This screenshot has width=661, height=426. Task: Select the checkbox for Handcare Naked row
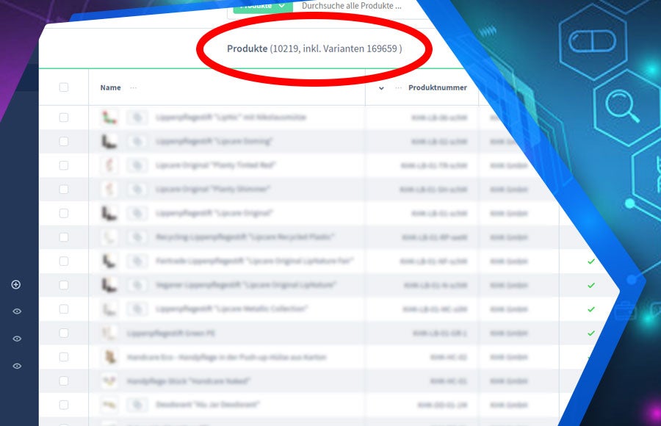coord(64,380)
